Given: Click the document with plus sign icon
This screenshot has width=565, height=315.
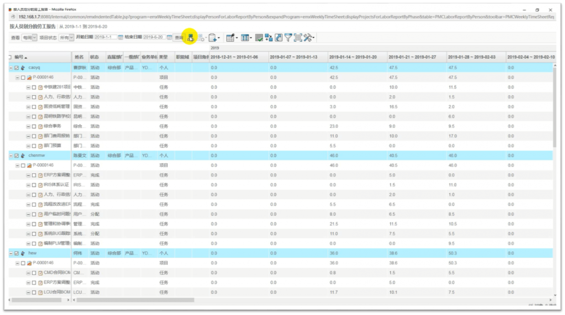Looking at the screenshot, I should [x=213, y=38].
